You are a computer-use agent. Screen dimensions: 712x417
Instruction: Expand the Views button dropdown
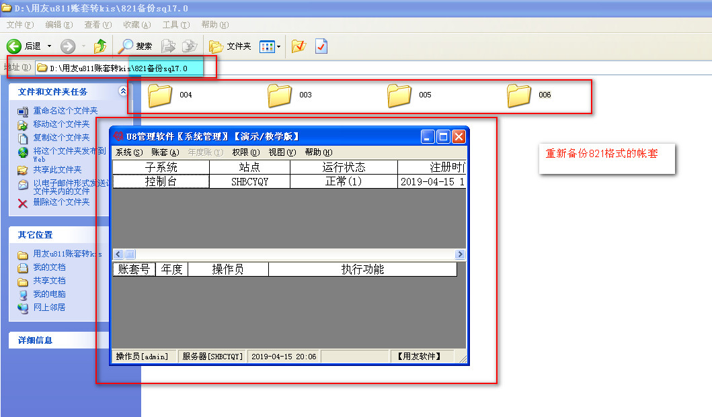pyautogui.click(x=278, y=46)
